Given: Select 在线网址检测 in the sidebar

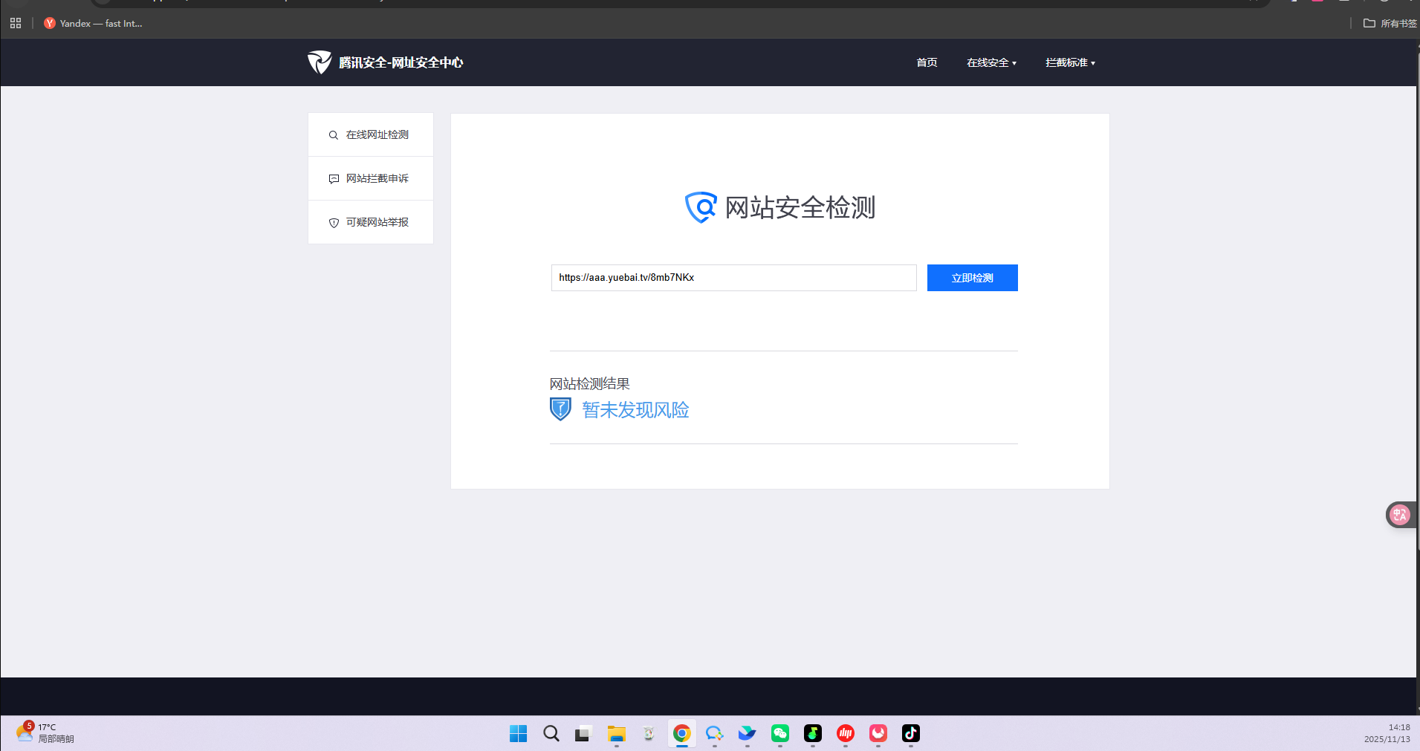Looking at the screenshot, I should coord(371,134).
